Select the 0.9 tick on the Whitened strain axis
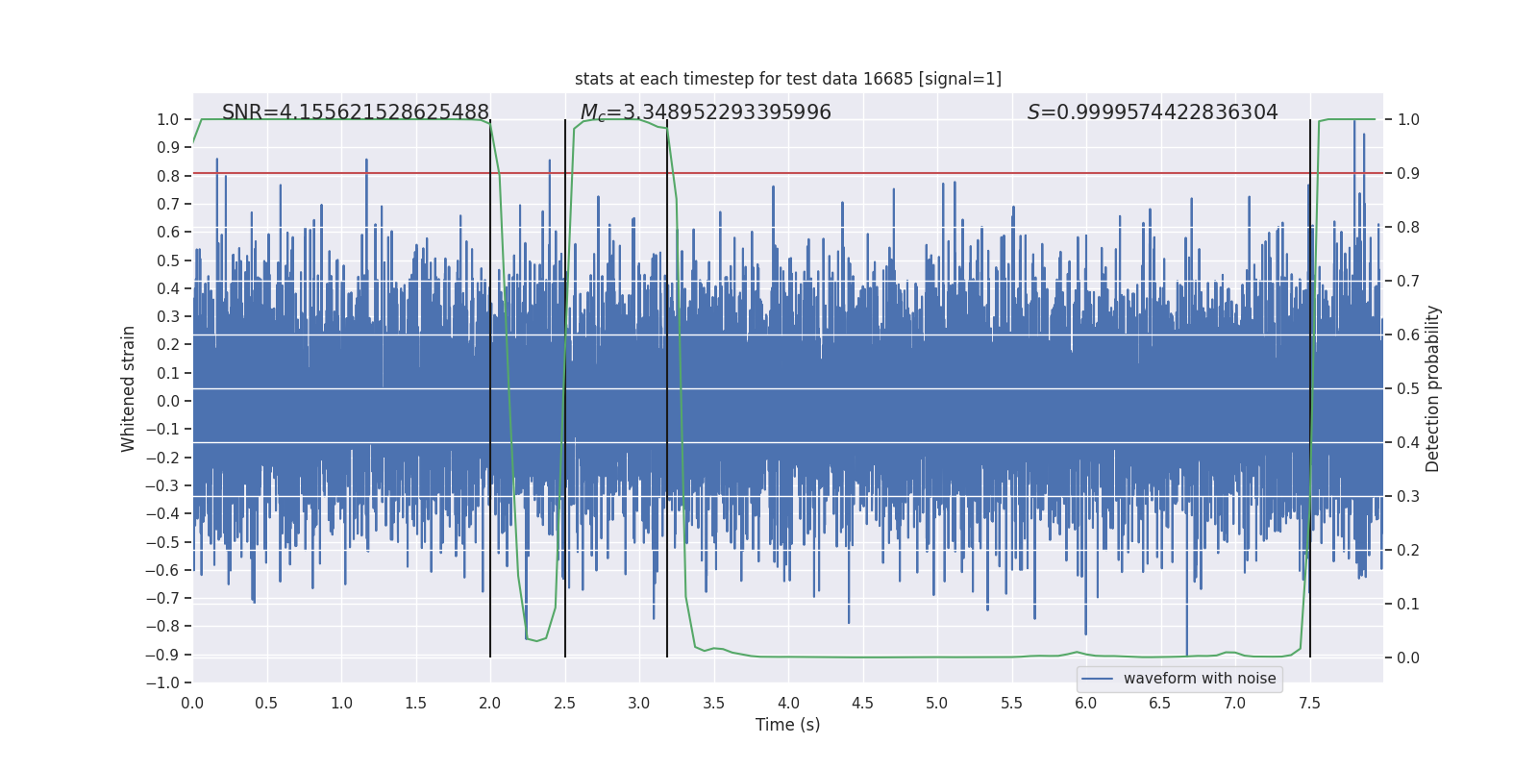Viewport: 1538px width, 769px height. click(168, 147)
